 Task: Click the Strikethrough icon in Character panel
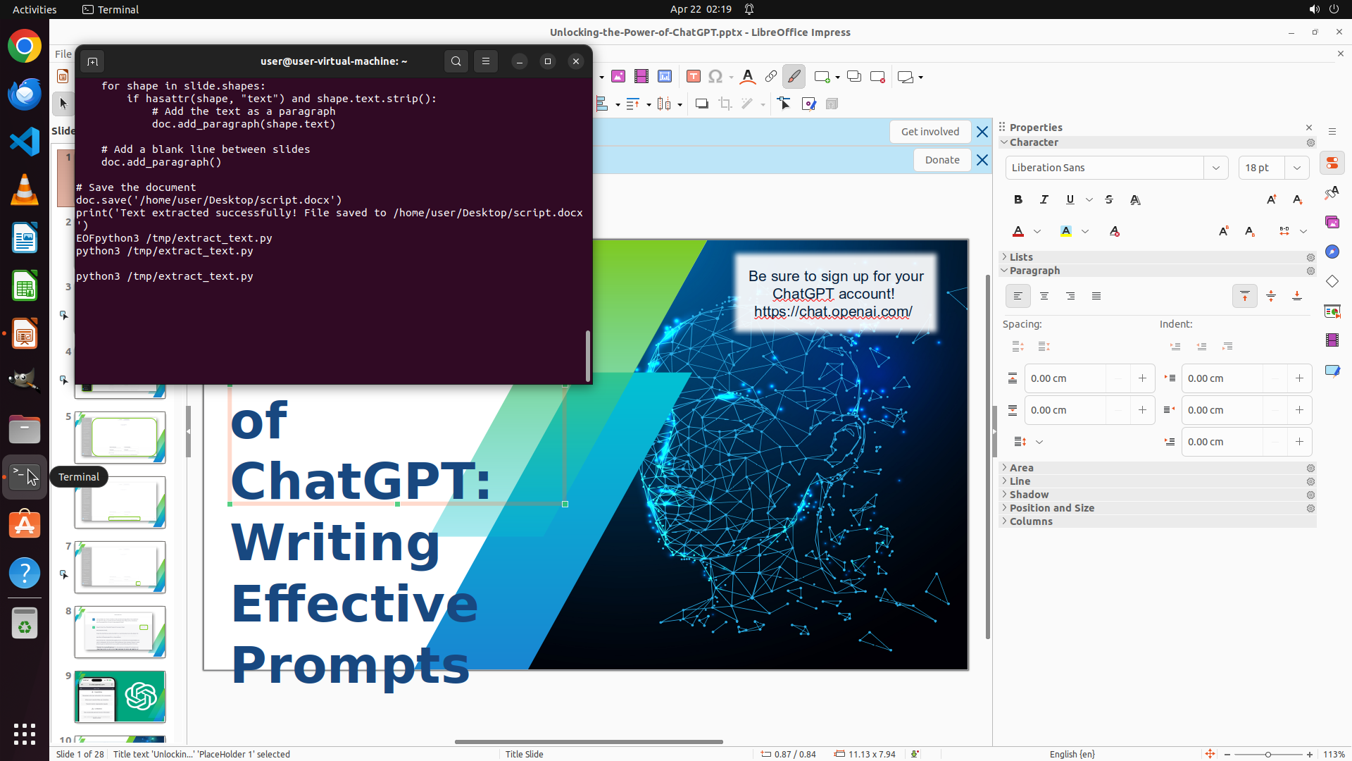[x=1109, y=199]
